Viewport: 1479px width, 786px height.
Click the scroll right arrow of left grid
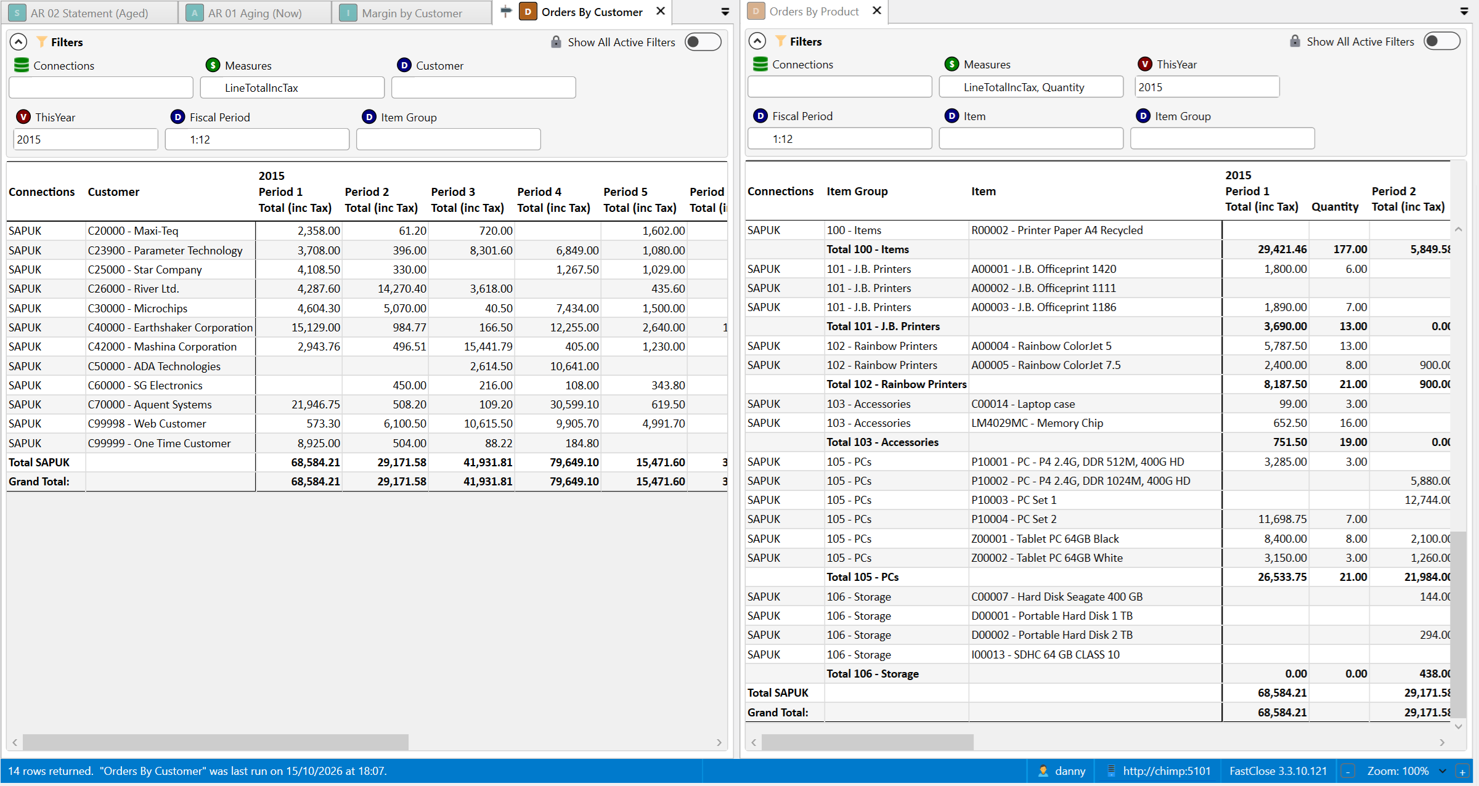click(719, 742)
